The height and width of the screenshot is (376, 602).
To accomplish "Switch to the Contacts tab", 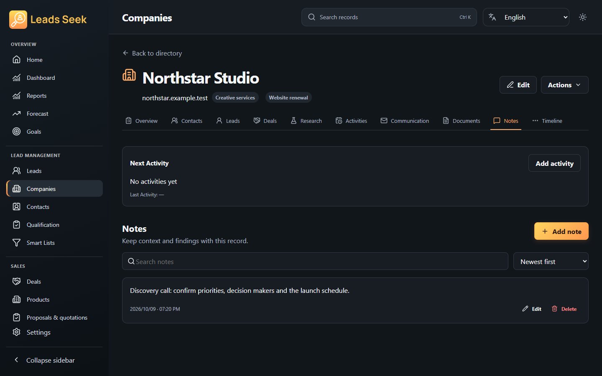I will coord(187,121).
